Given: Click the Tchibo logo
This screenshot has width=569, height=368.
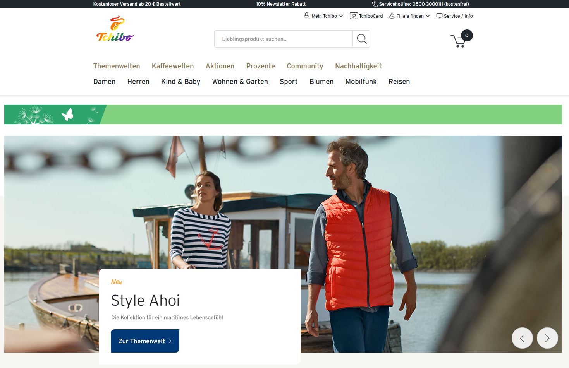Looking at the screenshot, I should tap(115, 29).
